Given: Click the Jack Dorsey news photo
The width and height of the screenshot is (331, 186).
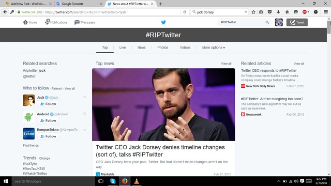Looking at the screenshot, I should click(x=163, y=104).
